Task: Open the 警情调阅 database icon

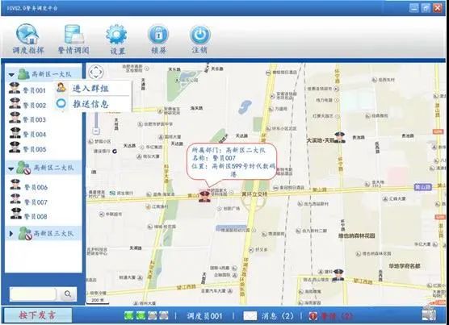Action: click(x=73, y=35)
